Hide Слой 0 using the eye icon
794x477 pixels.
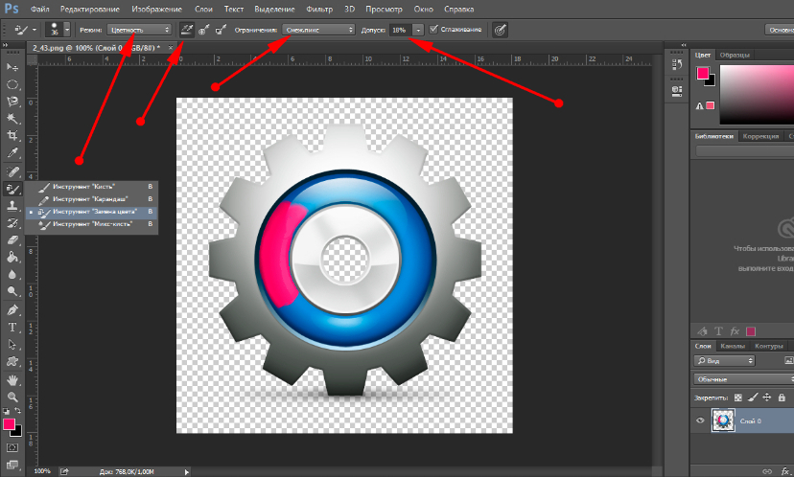coord(700,420)
